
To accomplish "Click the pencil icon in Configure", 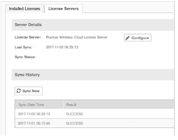I will pos(128,38).
